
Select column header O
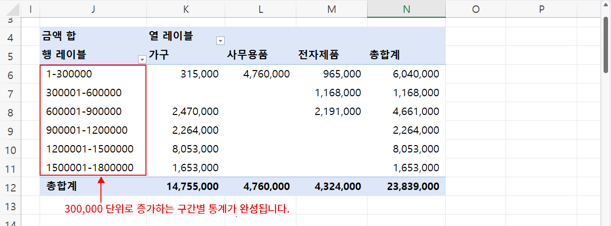tap(476, 8)
